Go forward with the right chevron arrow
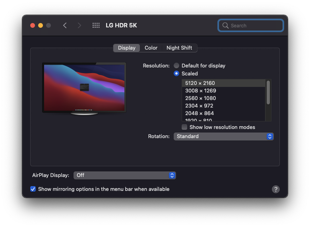This screenshot has width=310, height=227. (x=79, y=25)
